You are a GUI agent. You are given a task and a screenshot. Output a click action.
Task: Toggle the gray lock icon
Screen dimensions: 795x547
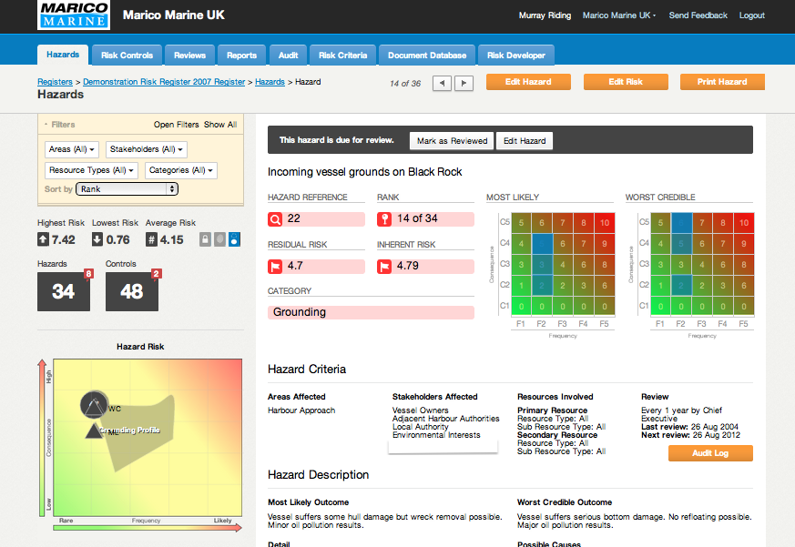pos(205,240)
